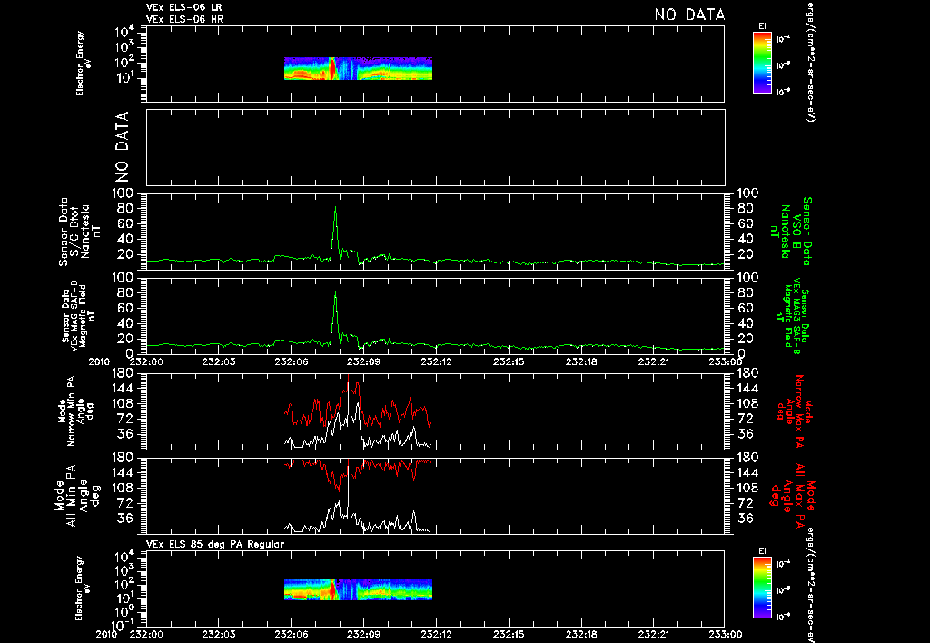Click the '232:15' tick label on the middle time axis
This screenshot has height=643, width=930.
(509, 361)
